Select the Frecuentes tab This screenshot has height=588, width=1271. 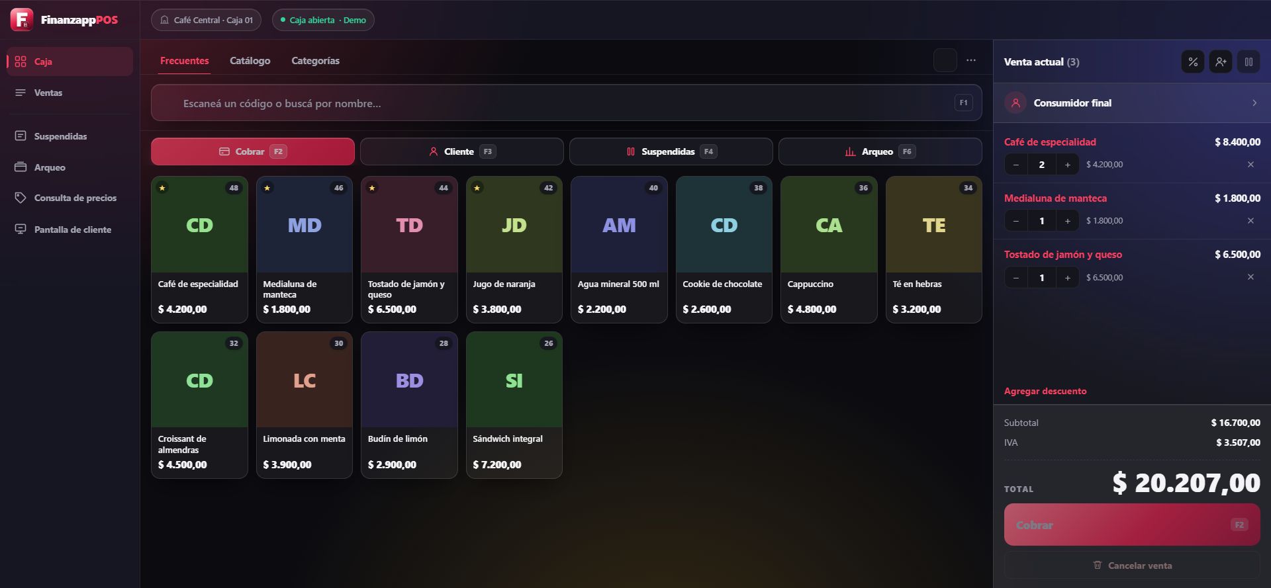[185, 61]
